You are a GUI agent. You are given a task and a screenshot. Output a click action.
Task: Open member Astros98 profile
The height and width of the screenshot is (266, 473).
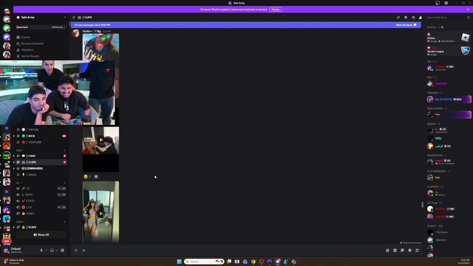tap(449, 84)
